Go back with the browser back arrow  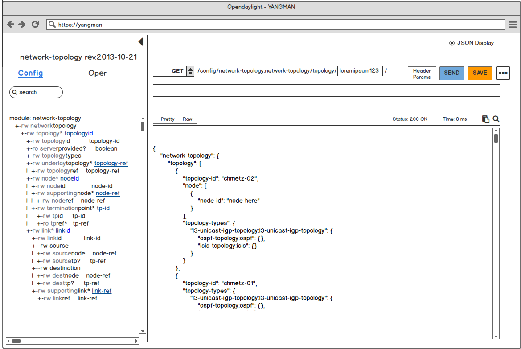(11, 24)
